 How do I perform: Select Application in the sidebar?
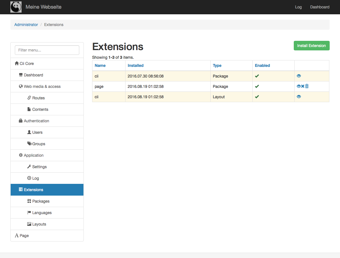pos(47,155)
